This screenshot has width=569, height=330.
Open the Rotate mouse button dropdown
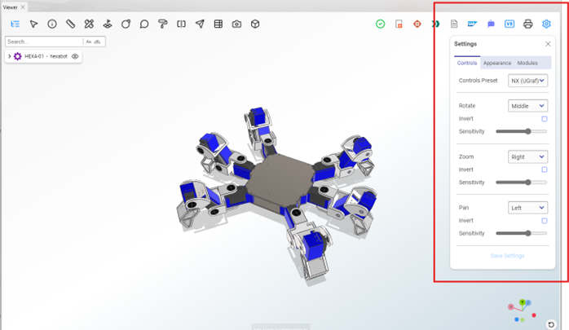(527, 106)
